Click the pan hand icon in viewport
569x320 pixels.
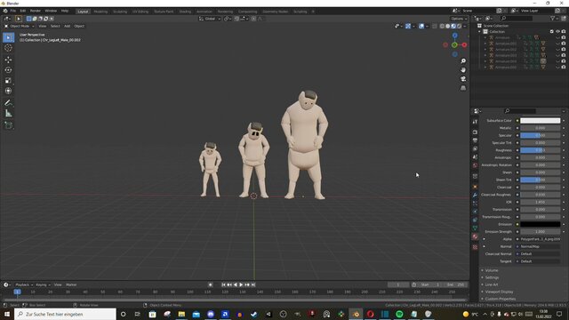pyautogui.click(x=463, y=70)
